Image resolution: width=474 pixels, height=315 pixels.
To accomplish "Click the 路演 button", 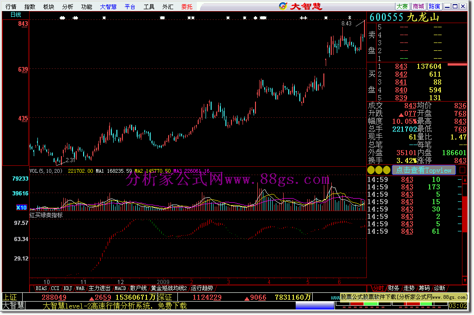I will (x=434, y=6).
